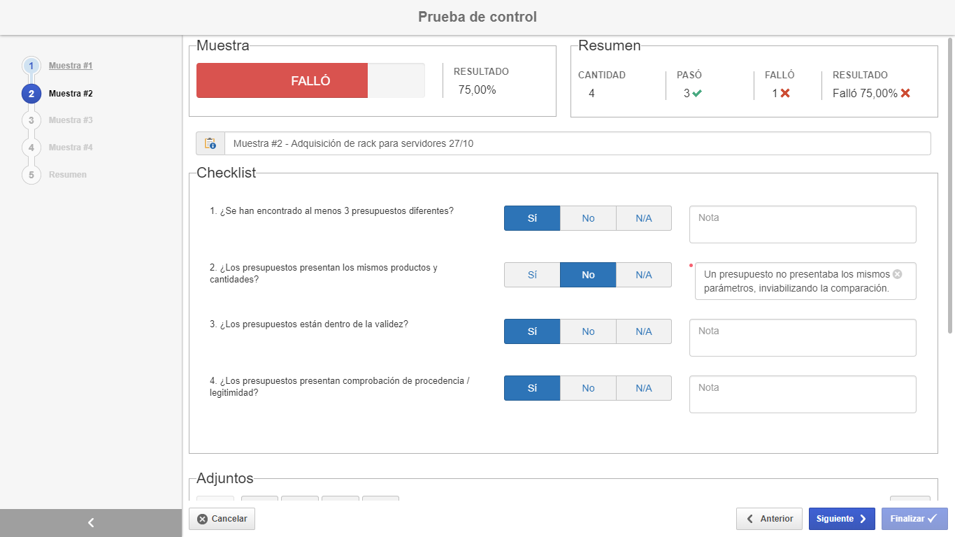
Task: Go back with the Anterior button
Action: pyautogui.click(x=770, y=519)
